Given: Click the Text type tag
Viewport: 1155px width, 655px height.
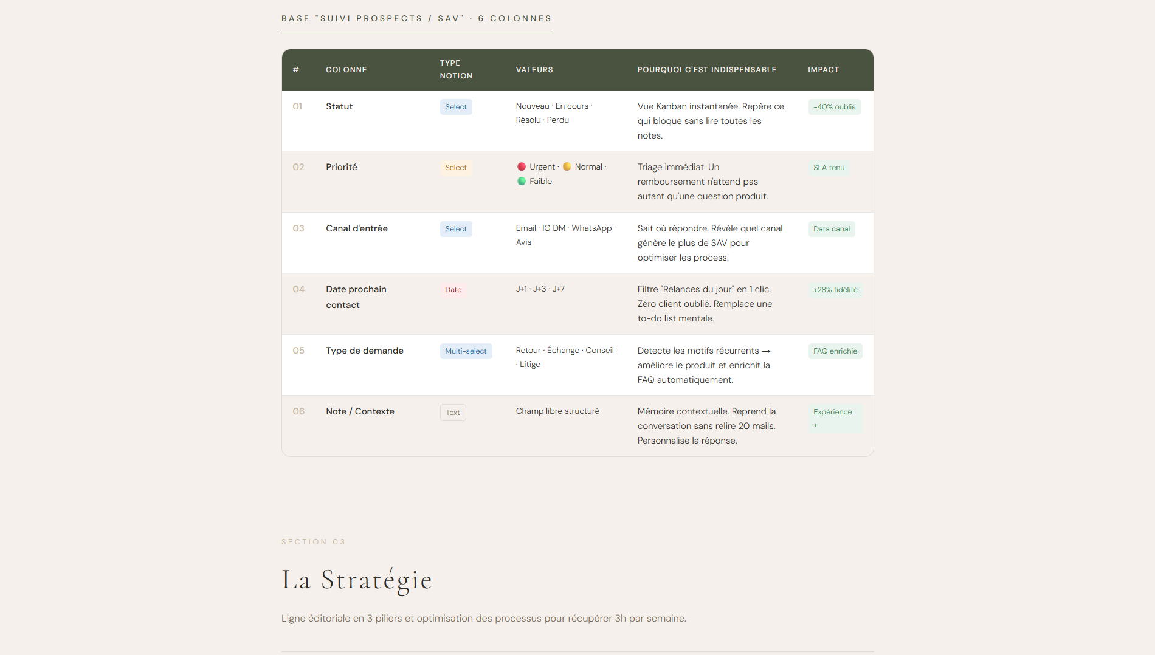Looking at the screenshot, I should click(453, 413).
